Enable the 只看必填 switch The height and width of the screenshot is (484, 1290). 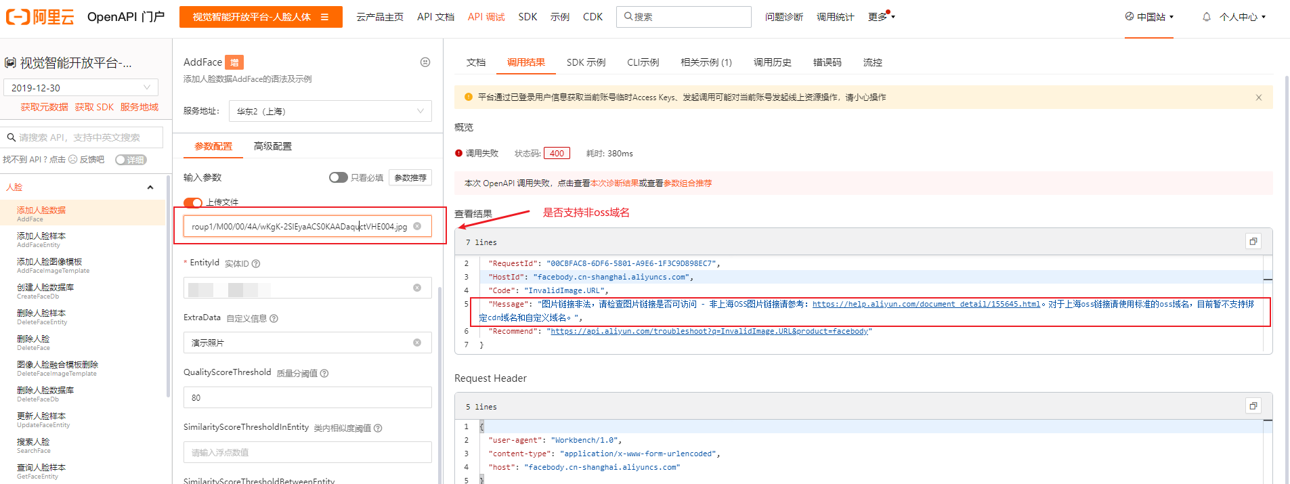[339, 177]
